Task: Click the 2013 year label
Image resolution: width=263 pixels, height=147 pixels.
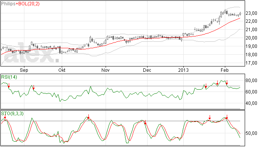Action: point(183,70)
